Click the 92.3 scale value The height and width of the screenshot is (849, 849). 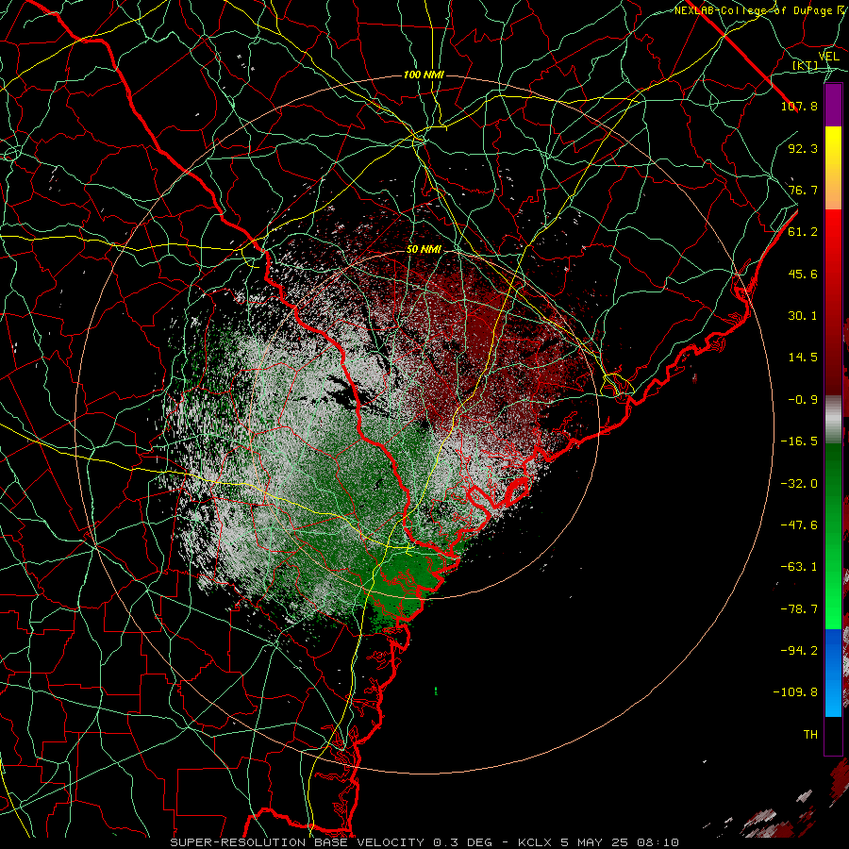point(803,148)
